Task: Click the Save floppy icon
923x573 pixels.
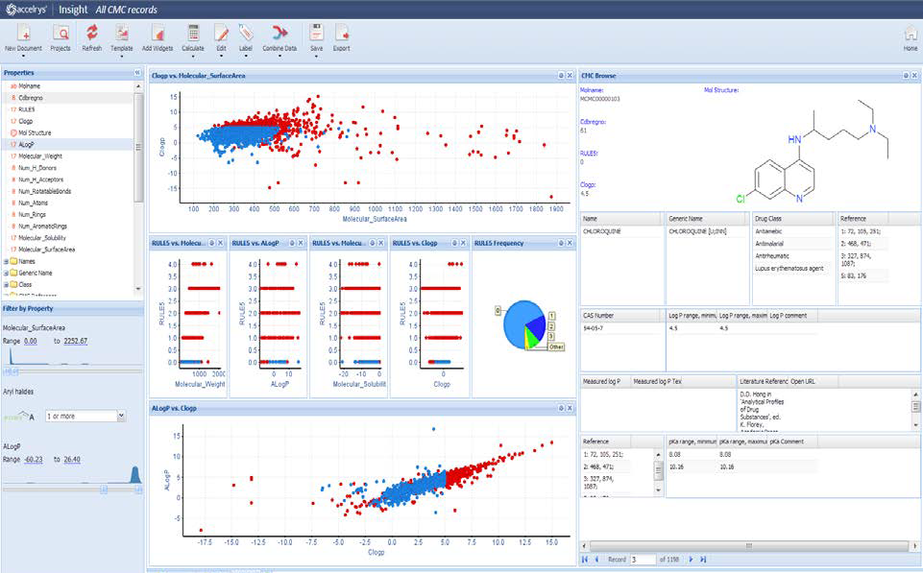Action: coord(316,33)
